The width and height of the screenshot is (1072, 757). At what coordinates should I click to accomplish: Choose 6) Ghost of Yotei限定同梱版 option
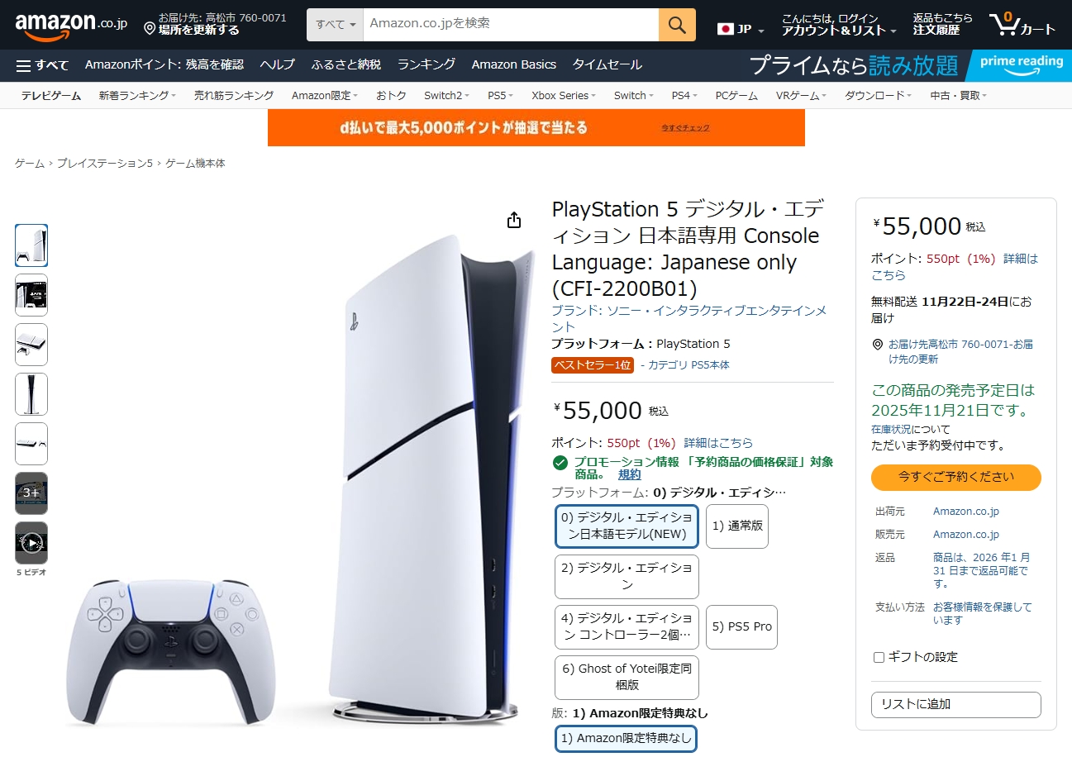[627, 677]
